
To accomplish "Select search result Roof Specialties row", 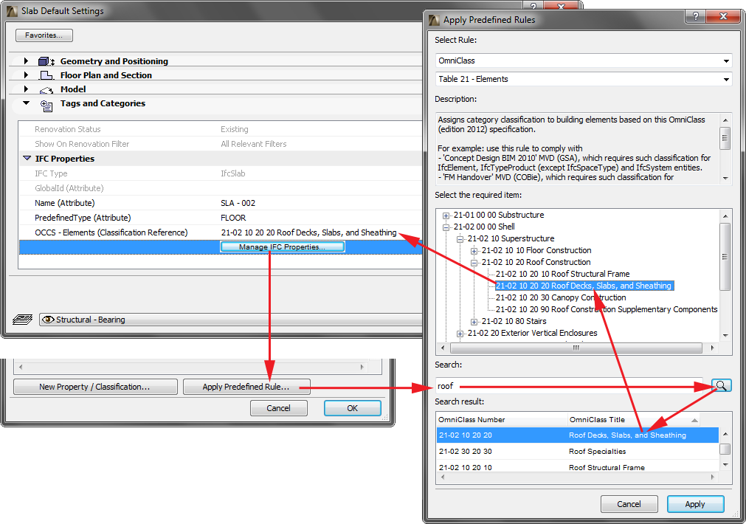I will point(578,451).
